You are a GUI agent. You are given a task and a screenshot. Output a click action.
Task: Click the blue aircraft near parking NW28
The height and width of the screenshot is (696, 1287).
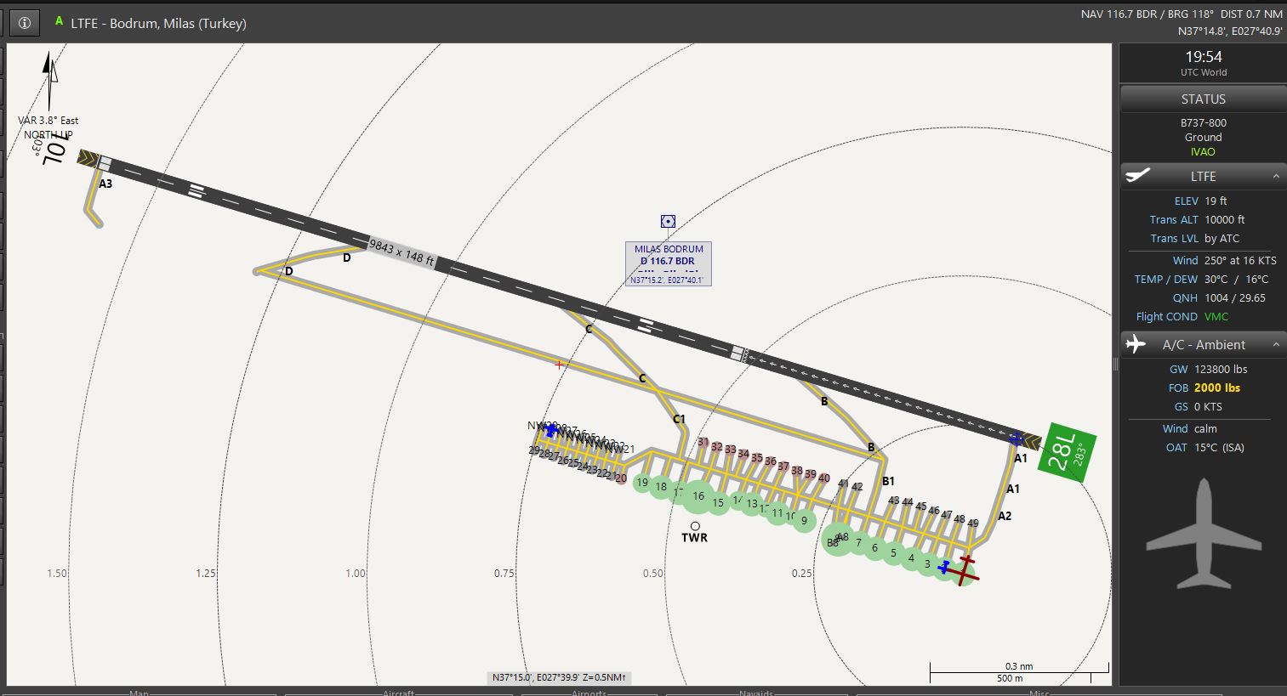(x=550, y=431)
